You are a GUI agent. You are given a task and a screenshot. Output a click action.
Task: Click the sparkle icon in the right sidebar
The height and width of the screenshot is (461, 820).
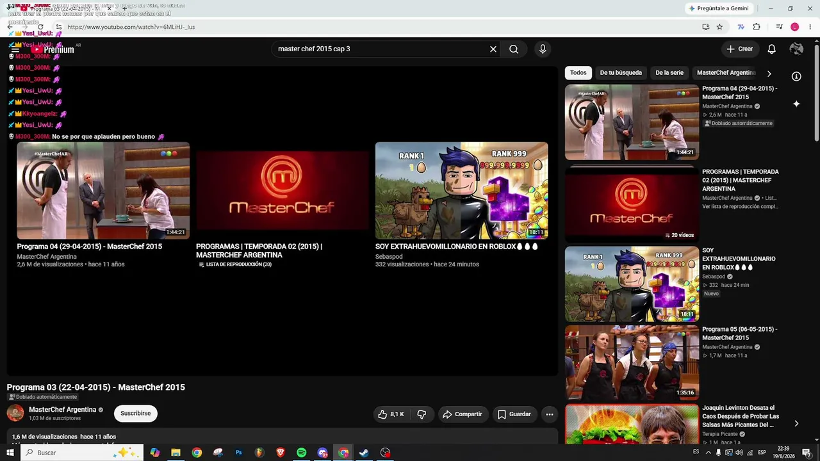[x=796, y=104]
